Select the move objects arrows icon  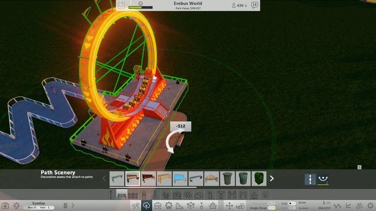(x=229, y=206)
